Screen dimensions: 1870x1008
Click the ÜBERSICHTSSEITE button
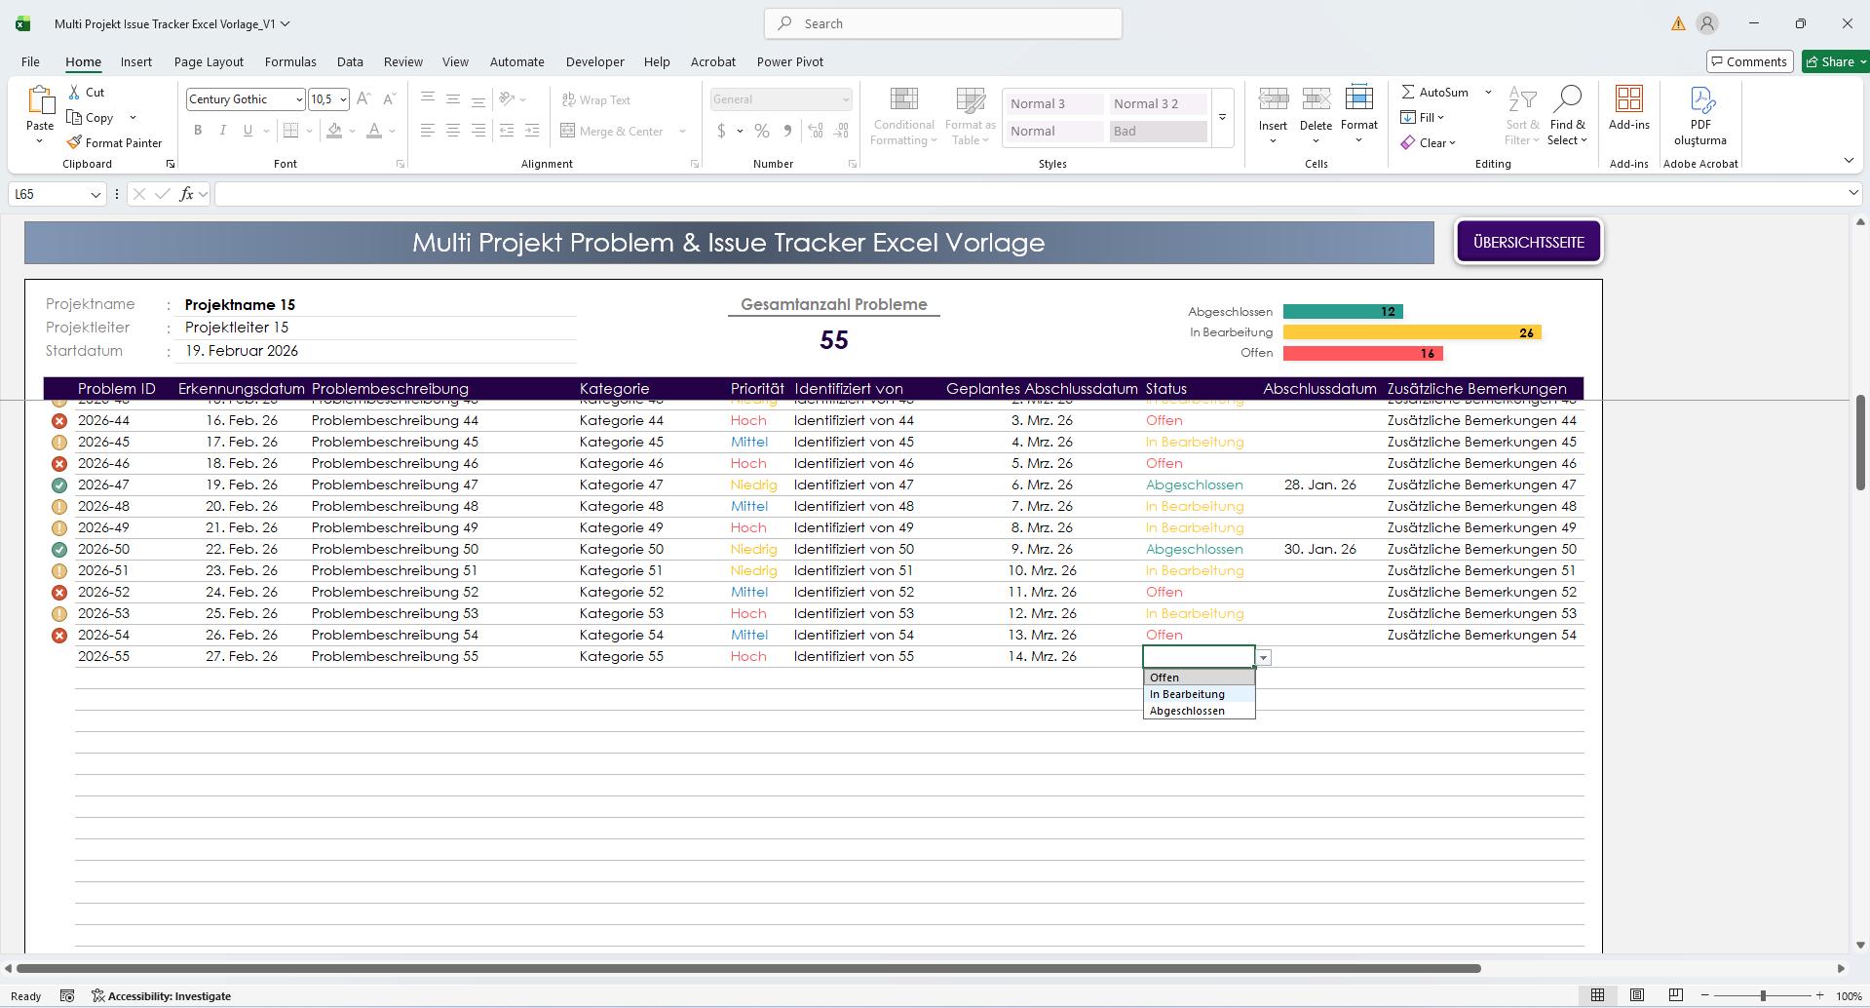1529,242
